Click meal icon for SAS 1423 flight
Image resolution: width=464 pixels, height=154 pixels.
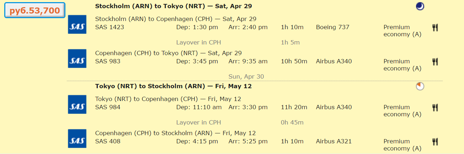[435, 28]
